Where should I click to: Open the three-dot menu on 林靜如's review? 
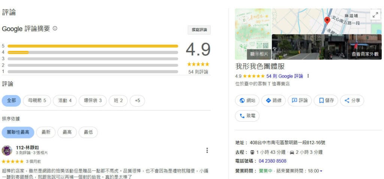pyautogui.click(x=207, y=151)
